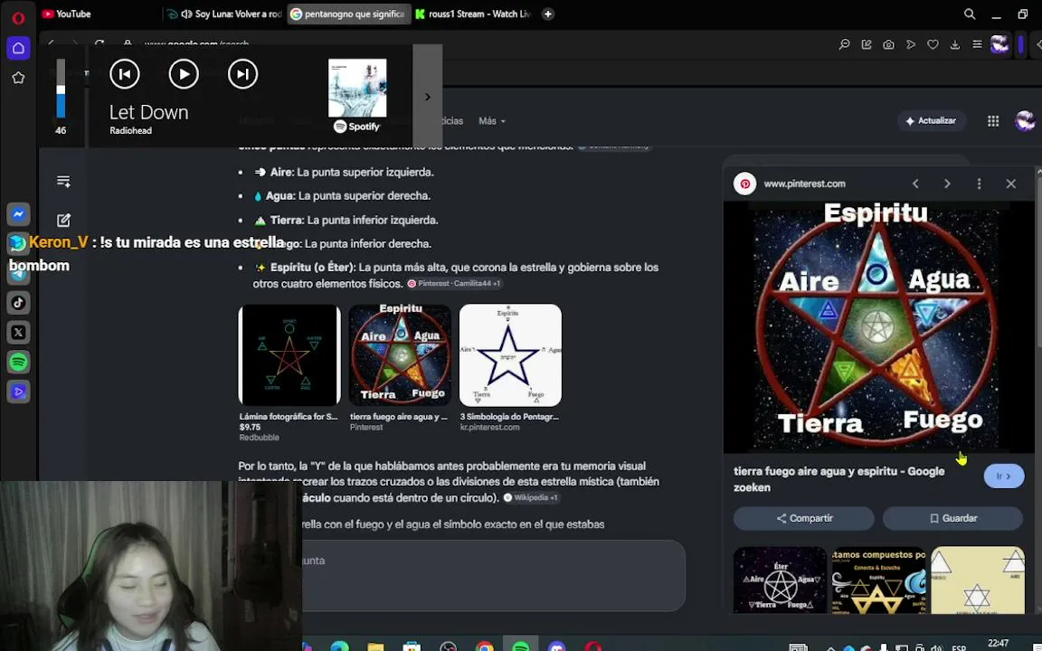The height and width of the screenshot is (651, 1042).
Task: Open related Éter pentagram thumbnail
Action: click(780, 580)
